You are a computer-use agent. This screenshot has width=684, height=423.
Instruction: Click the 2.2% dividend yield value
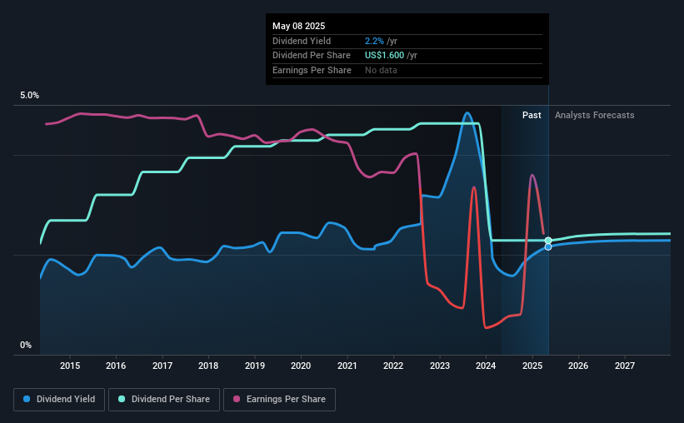pyautogui.click(x=374, y=41)
